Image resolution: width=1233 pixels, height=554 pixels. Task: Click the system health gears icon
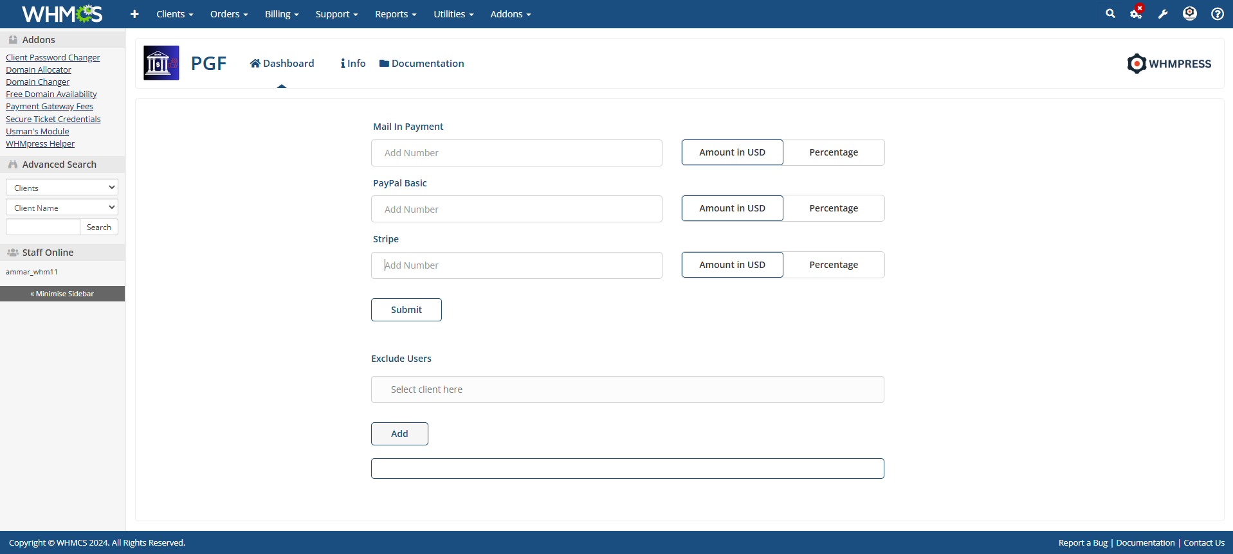tap(1136, 13)
